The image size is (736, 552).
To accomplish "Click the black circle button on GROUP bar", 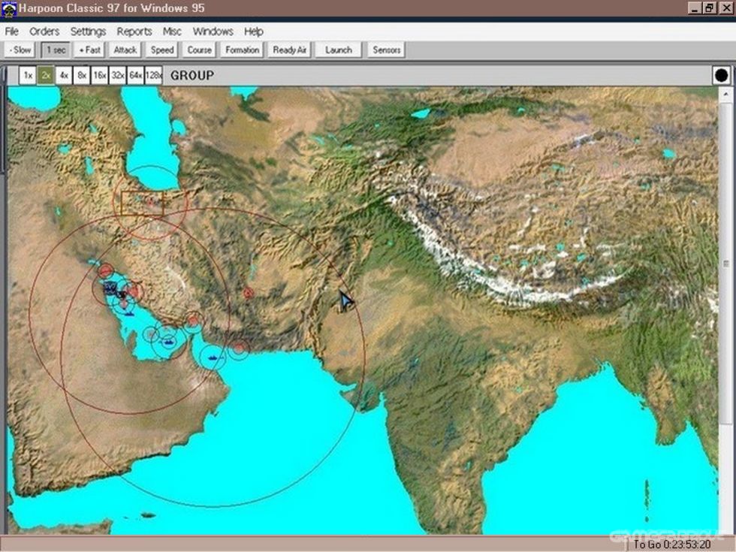I will click(722, 75).
